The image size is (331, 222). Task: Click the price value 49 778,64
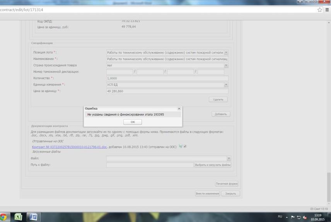coord(128,27)
